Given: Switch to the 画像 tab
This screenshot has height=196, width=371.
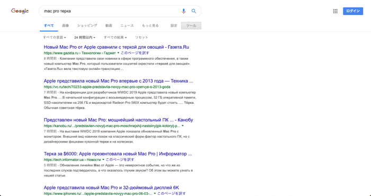Looking at the screenshot, I should 66,25.
